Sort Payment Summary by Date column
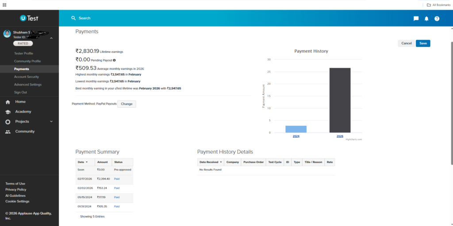The height and width of the screenshot is (226, 453). (x=85, y=162)
